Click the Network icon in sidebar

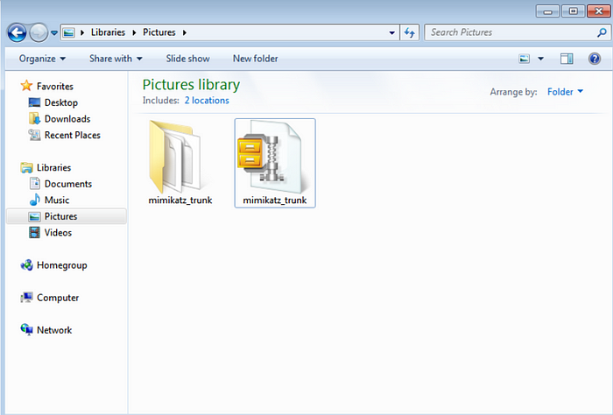tap(26, 330)
